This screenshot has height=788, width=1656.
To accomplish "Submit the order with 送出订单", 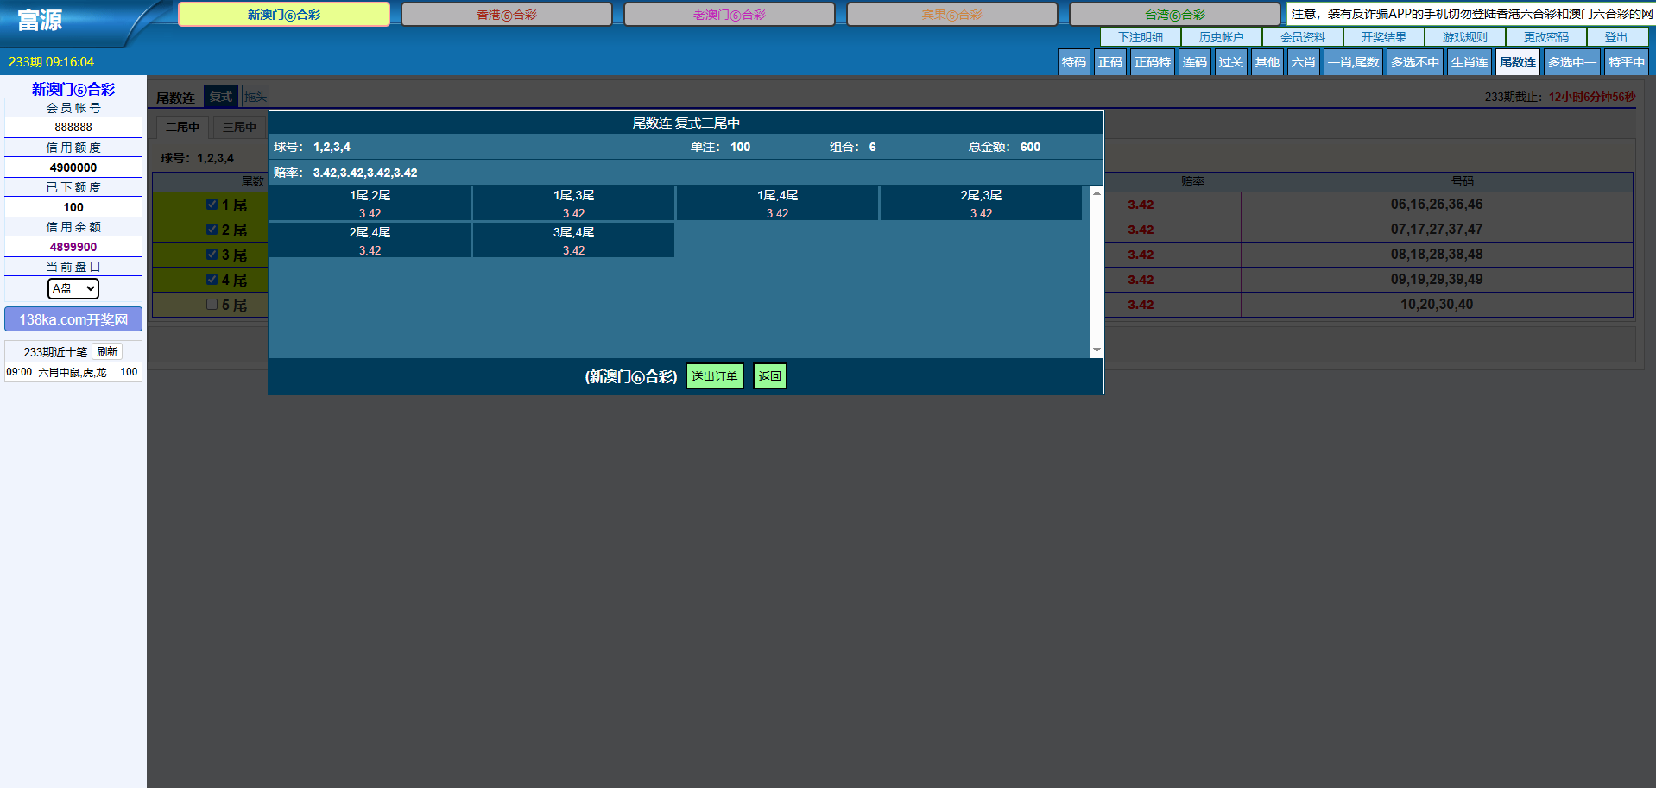I will (715, 376).
